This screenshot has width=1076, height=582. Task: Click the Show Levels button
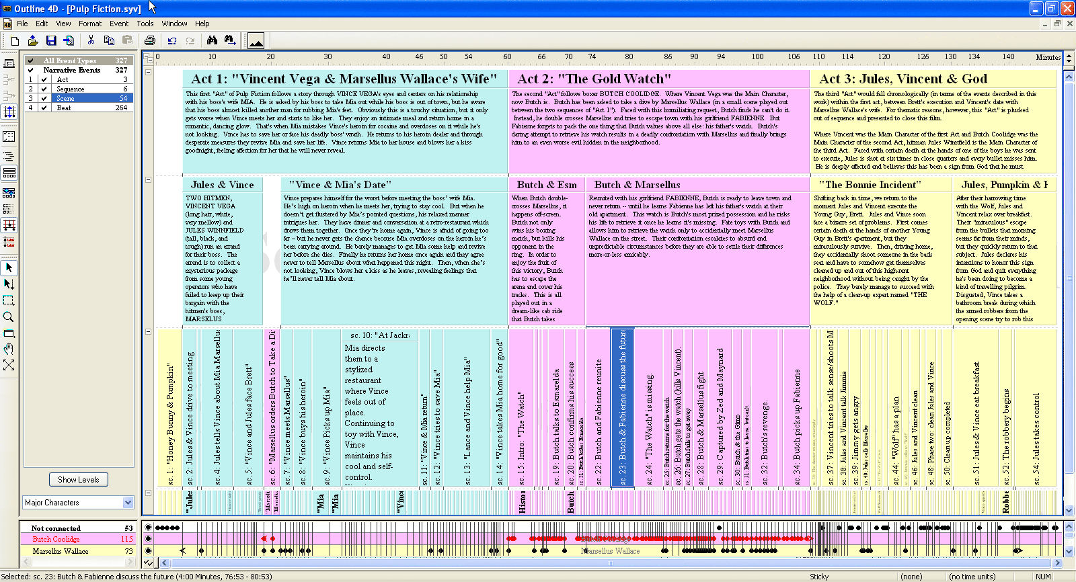click(78, 479)
